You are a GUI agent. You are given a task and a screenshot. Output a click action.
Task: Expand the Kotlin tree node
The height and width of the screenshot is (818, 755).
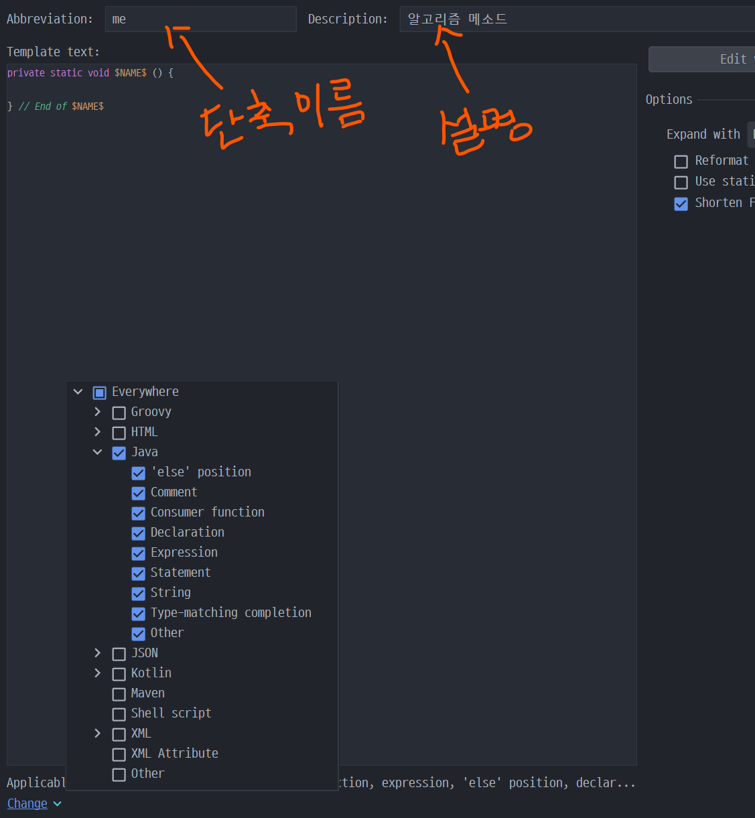click(97, 673)
